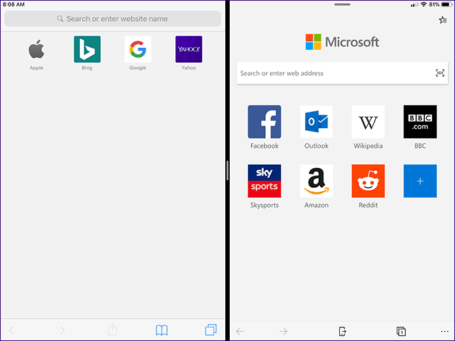Open Edge favorites star icon

pyautogui.click(x=443, y=20)
